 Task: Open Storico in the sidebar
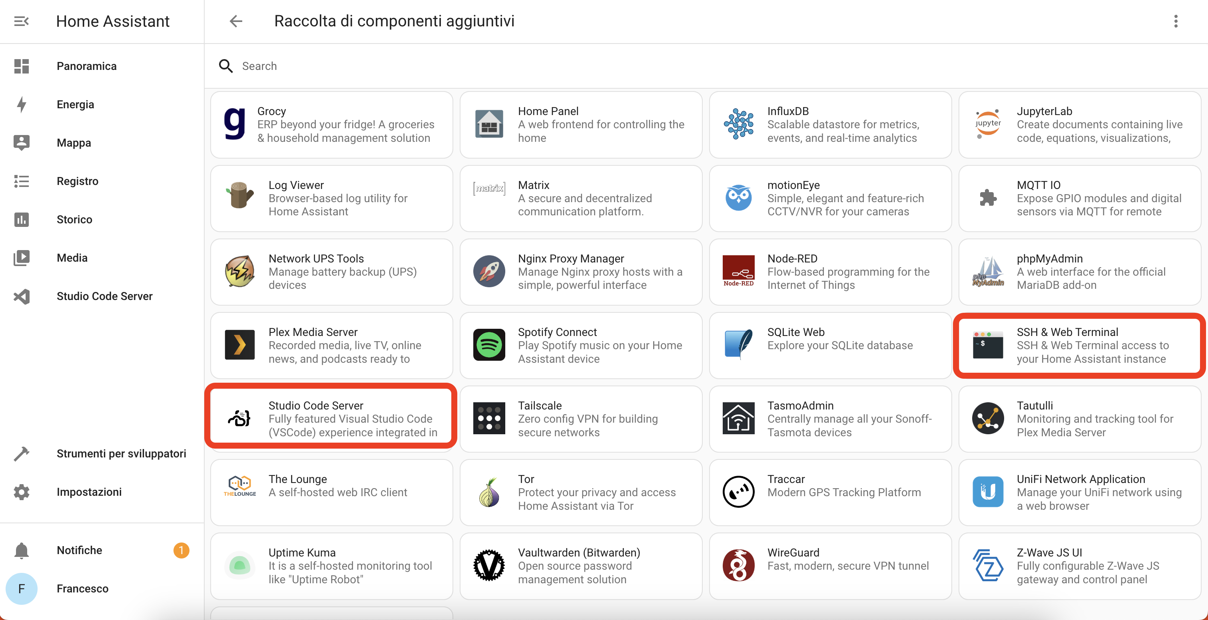coord(102,219)
